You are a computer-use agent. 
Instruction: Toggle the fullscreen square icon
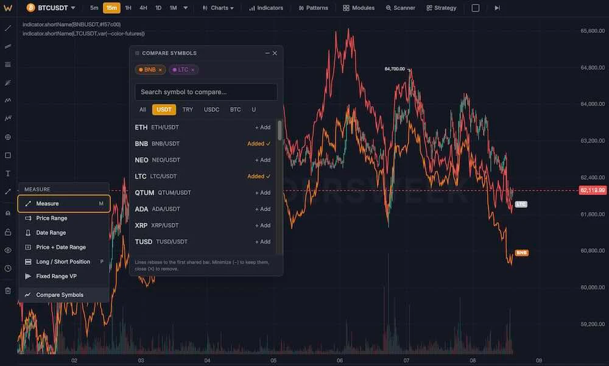476,8
